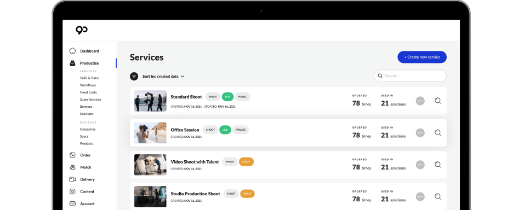The image size is (524, 210).
Task: Go to Delivery section
Action: pyautogui.click(x=87, y=179)
